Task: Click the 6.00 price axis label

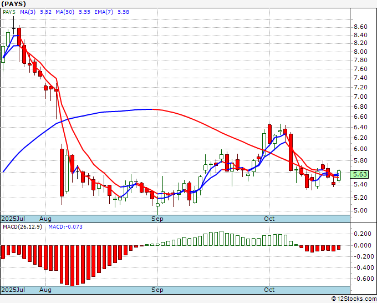Action: [x=360, y=149]
